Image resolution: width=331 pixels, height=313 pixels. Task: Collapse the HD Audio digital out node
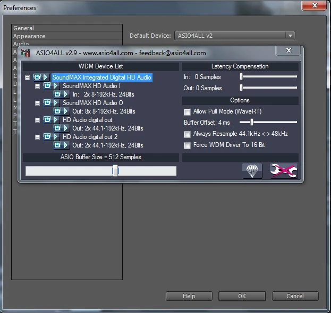pyautogui.click(x=37, y=120)
